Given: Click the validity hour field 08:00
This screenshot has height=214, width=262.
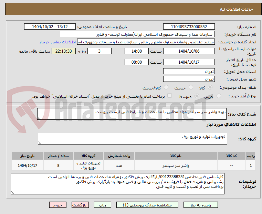Looking at the screenshot, I should [137, 62].
